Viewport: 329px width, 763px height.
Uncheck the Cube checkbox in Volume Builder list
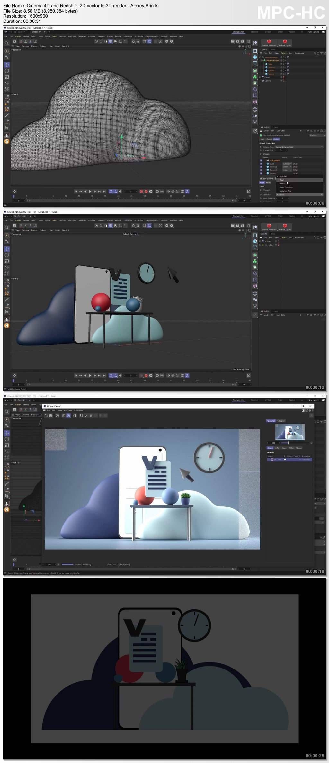pos(261,164)
